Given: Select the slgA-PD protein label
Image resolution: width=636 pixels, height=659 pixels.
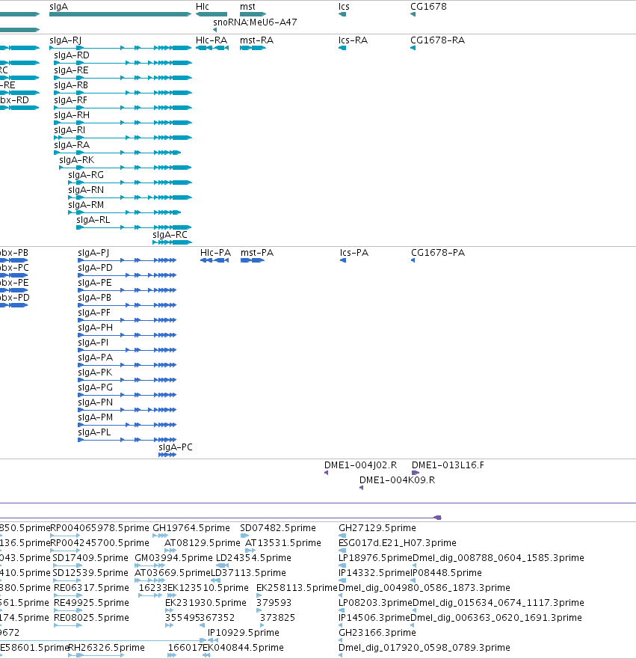Looking at the screenshot, I should coord(95,268).
